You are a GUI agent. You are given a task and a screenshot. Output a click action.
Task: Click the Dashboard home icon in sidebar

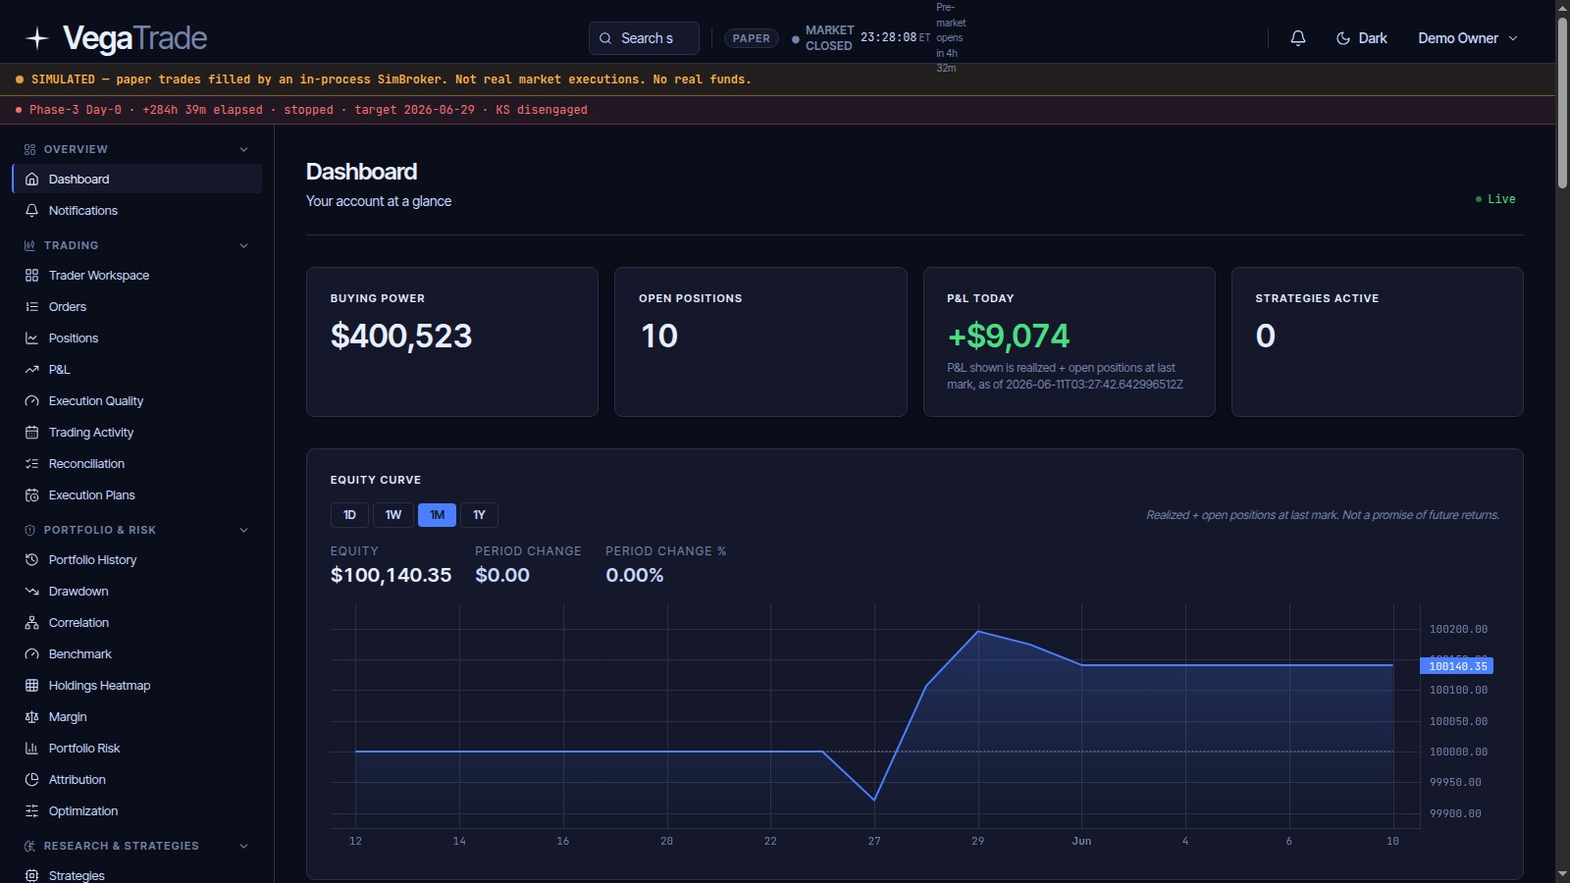pyautogui.click(x=31, y=180)
